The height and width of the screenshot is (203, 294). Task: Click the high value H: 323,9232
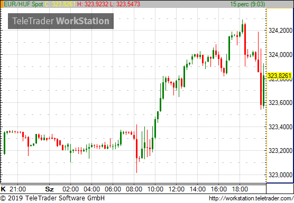(x=93, y=4)
